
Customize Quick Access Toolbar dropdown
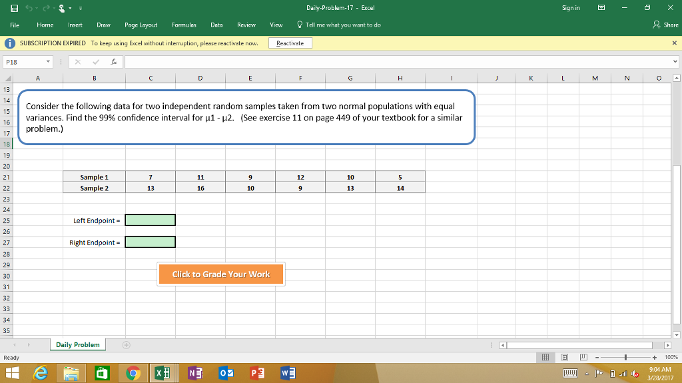tap(79, 7)
